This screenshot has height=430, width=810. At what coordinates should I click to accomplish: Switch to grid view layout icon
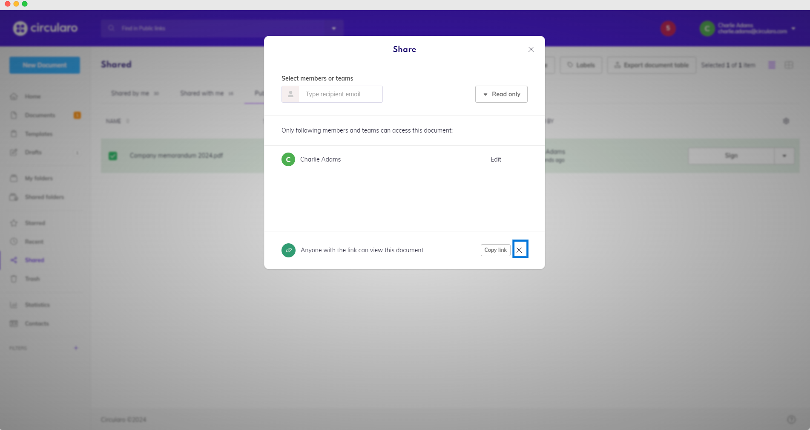789,65
